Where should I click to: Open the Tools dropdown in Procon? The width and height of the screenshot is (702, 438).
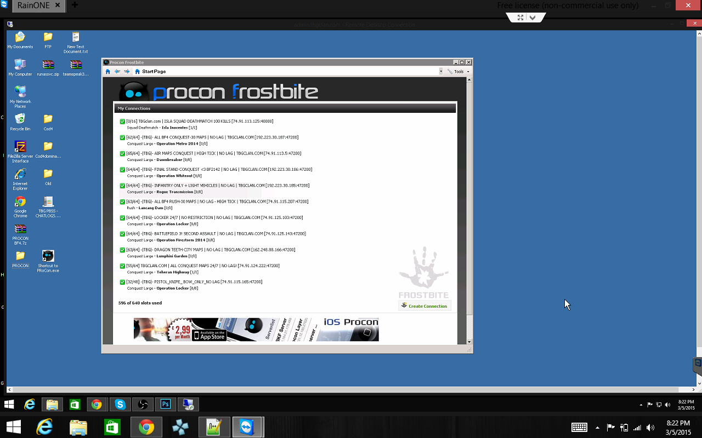coord(458,71)
